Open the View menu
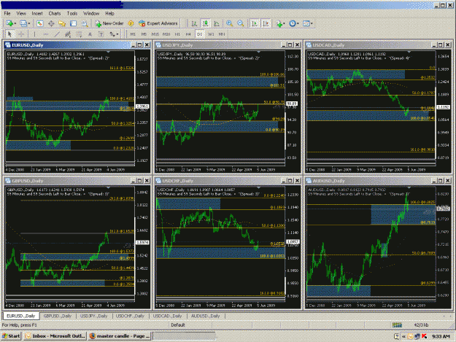This screenshot has width=456, height=342. point(21,13)
